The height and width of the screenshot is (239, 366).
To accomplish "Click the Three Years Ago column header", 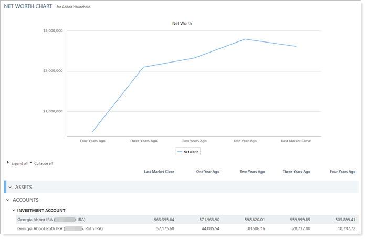I will click(296, 172).
